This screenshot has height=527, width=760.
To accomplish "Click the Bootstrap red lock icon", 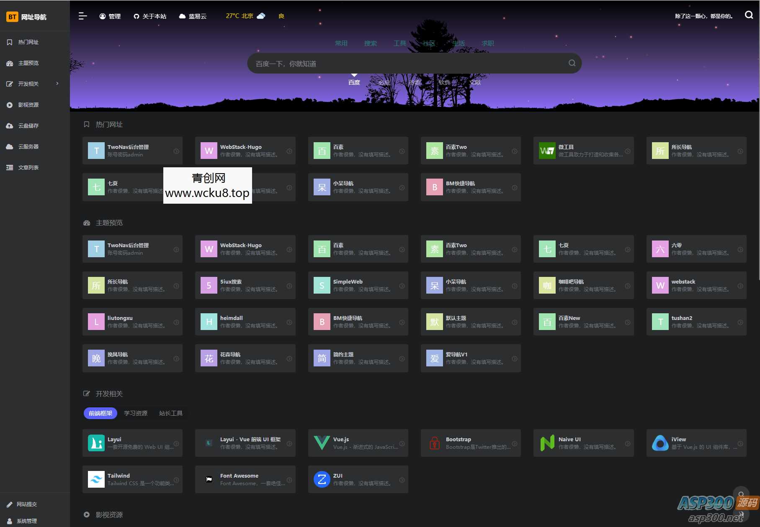I will pos(434,443).
